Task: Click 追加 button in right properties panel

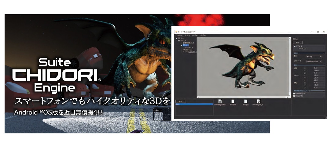Action: tap(298, 42)
